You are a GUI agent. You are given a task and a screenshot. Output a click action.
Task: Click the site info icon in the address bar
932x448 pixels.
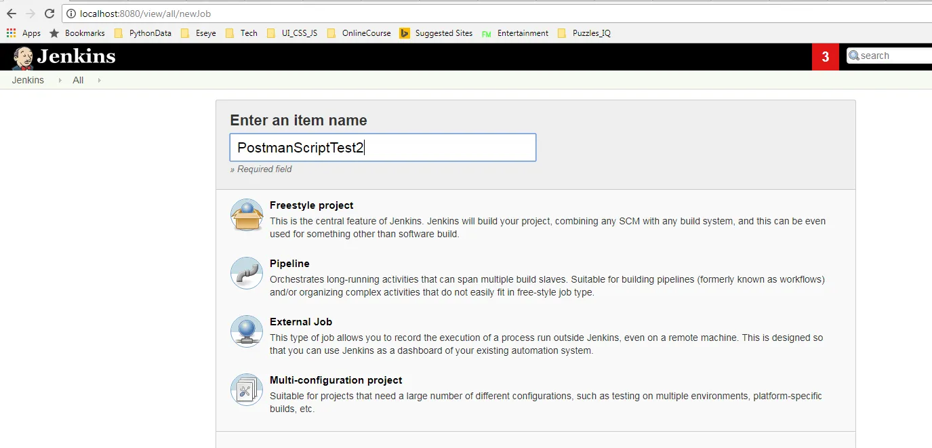pyautogui.click(x=71, y=14)
